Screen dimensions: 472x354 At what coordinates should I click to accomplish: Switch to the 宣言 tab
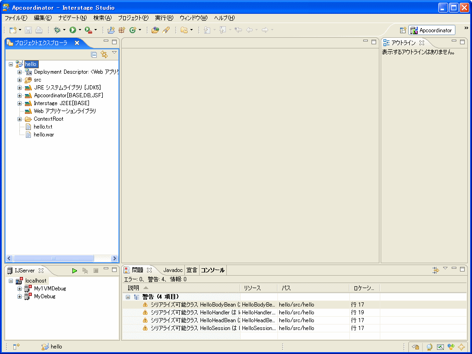(x=192, y=270)
